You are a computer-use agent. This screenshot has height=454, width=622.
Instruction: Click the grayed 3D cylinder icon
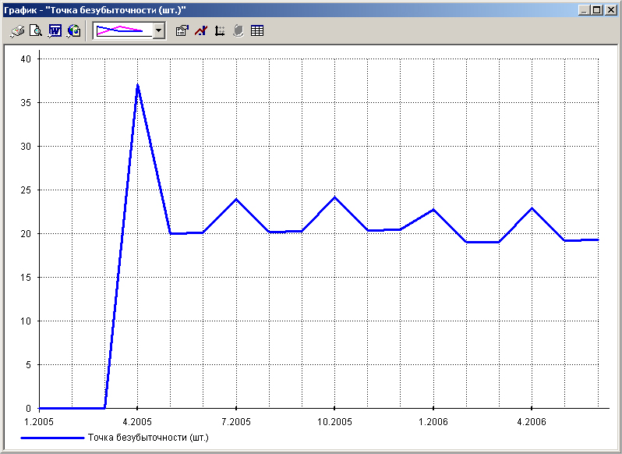[x=239, y=31]
